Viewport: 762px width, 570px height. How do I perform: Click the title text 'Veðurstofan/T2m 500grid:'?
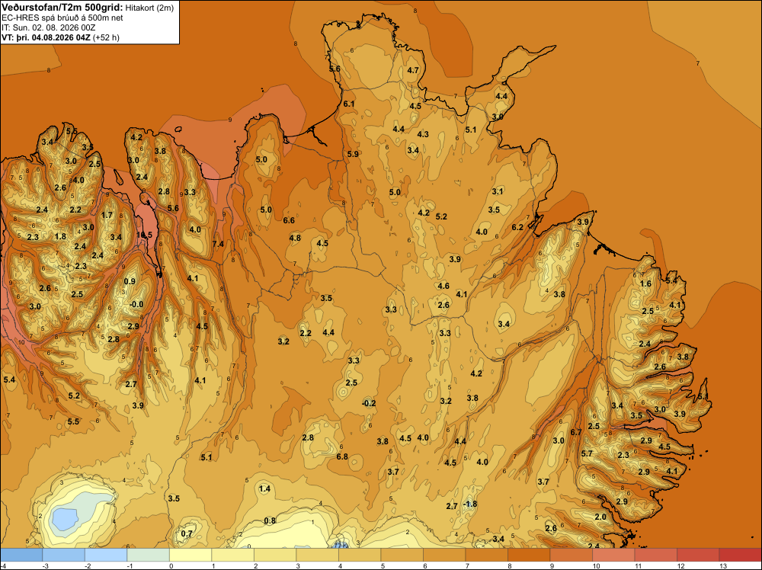[62, 8]
